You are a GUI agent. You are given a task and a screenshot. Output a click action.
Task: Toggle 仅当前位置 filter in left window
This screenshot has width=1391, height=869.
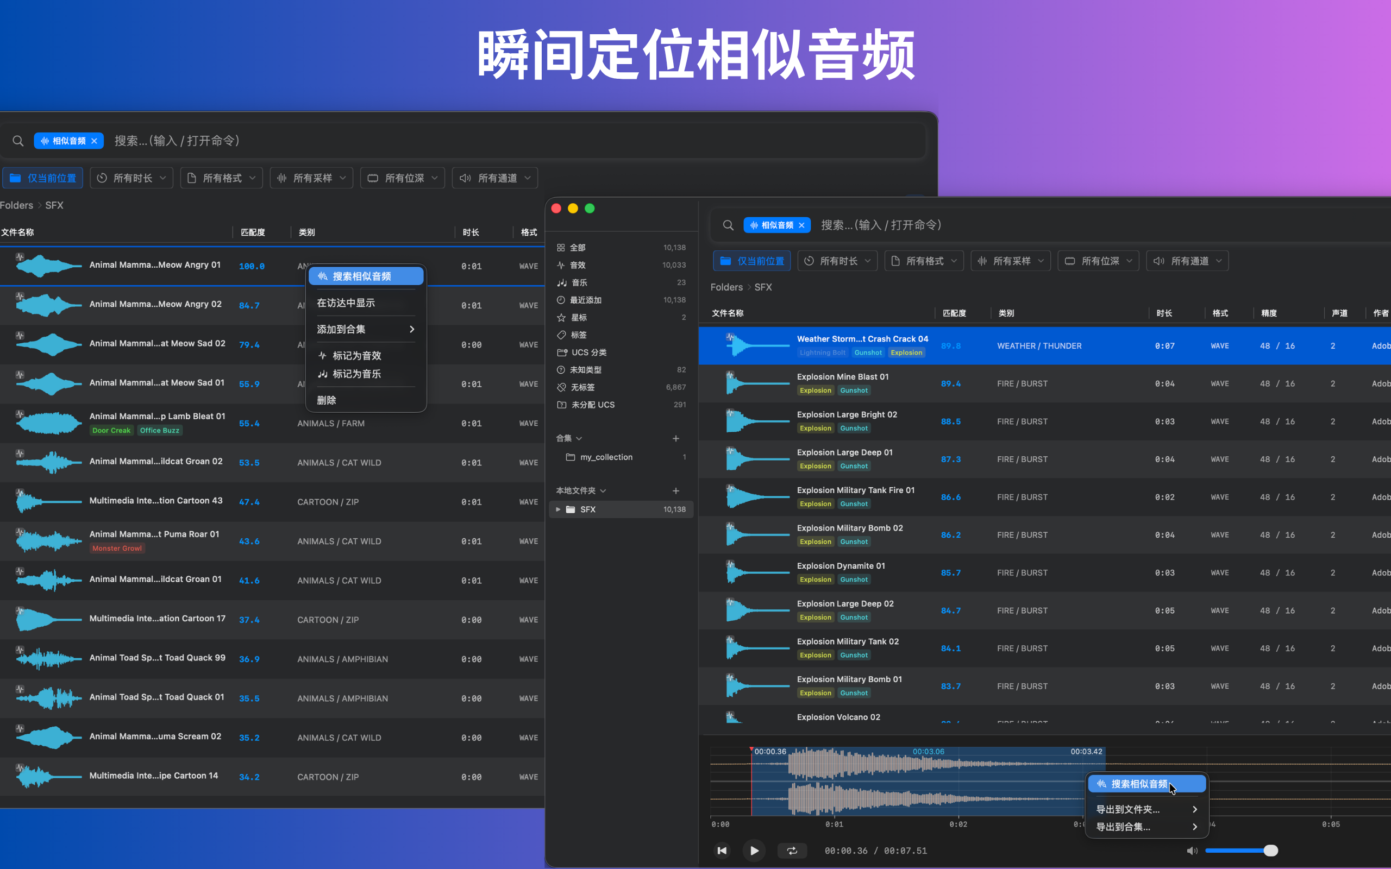click(x=43, y=178)
